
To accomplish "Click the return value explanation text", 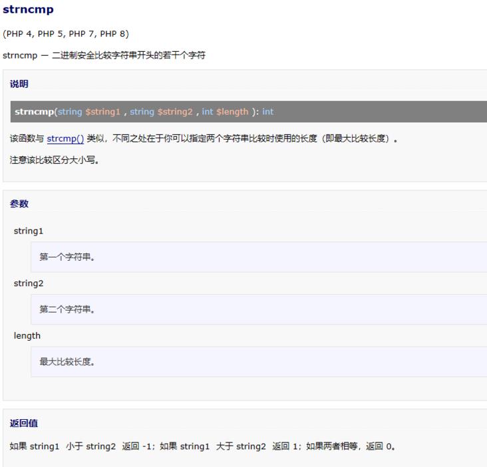I will (203, 446).
